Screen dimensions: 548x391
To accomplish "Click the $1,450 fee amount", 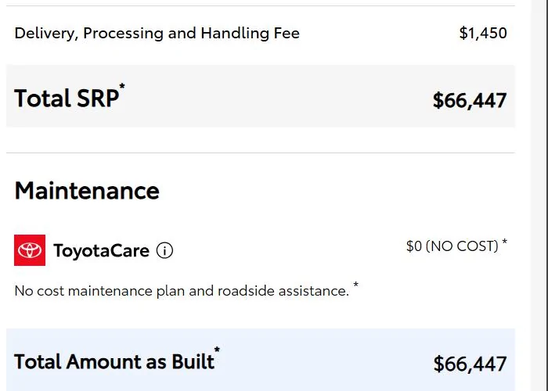I will tap(483, 33).
